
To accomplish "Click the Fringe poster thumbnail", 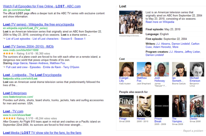I will [126, 106].
